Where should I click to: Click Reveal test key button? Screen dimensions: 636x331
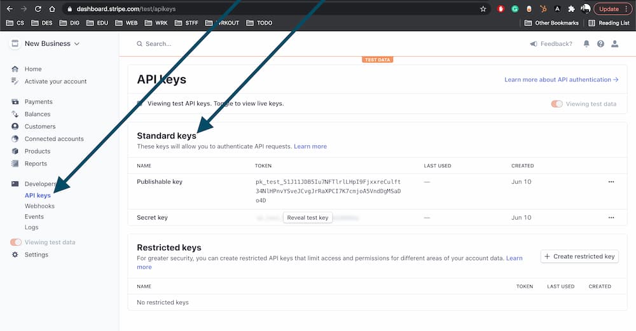308,218
